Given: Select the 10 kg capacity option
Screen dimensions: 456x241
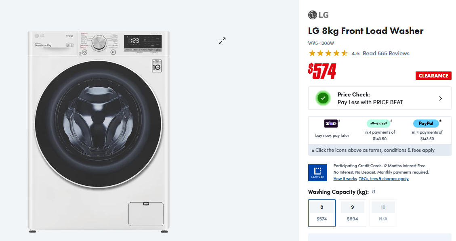Looking at the screenshot, I should click(383, 213).
